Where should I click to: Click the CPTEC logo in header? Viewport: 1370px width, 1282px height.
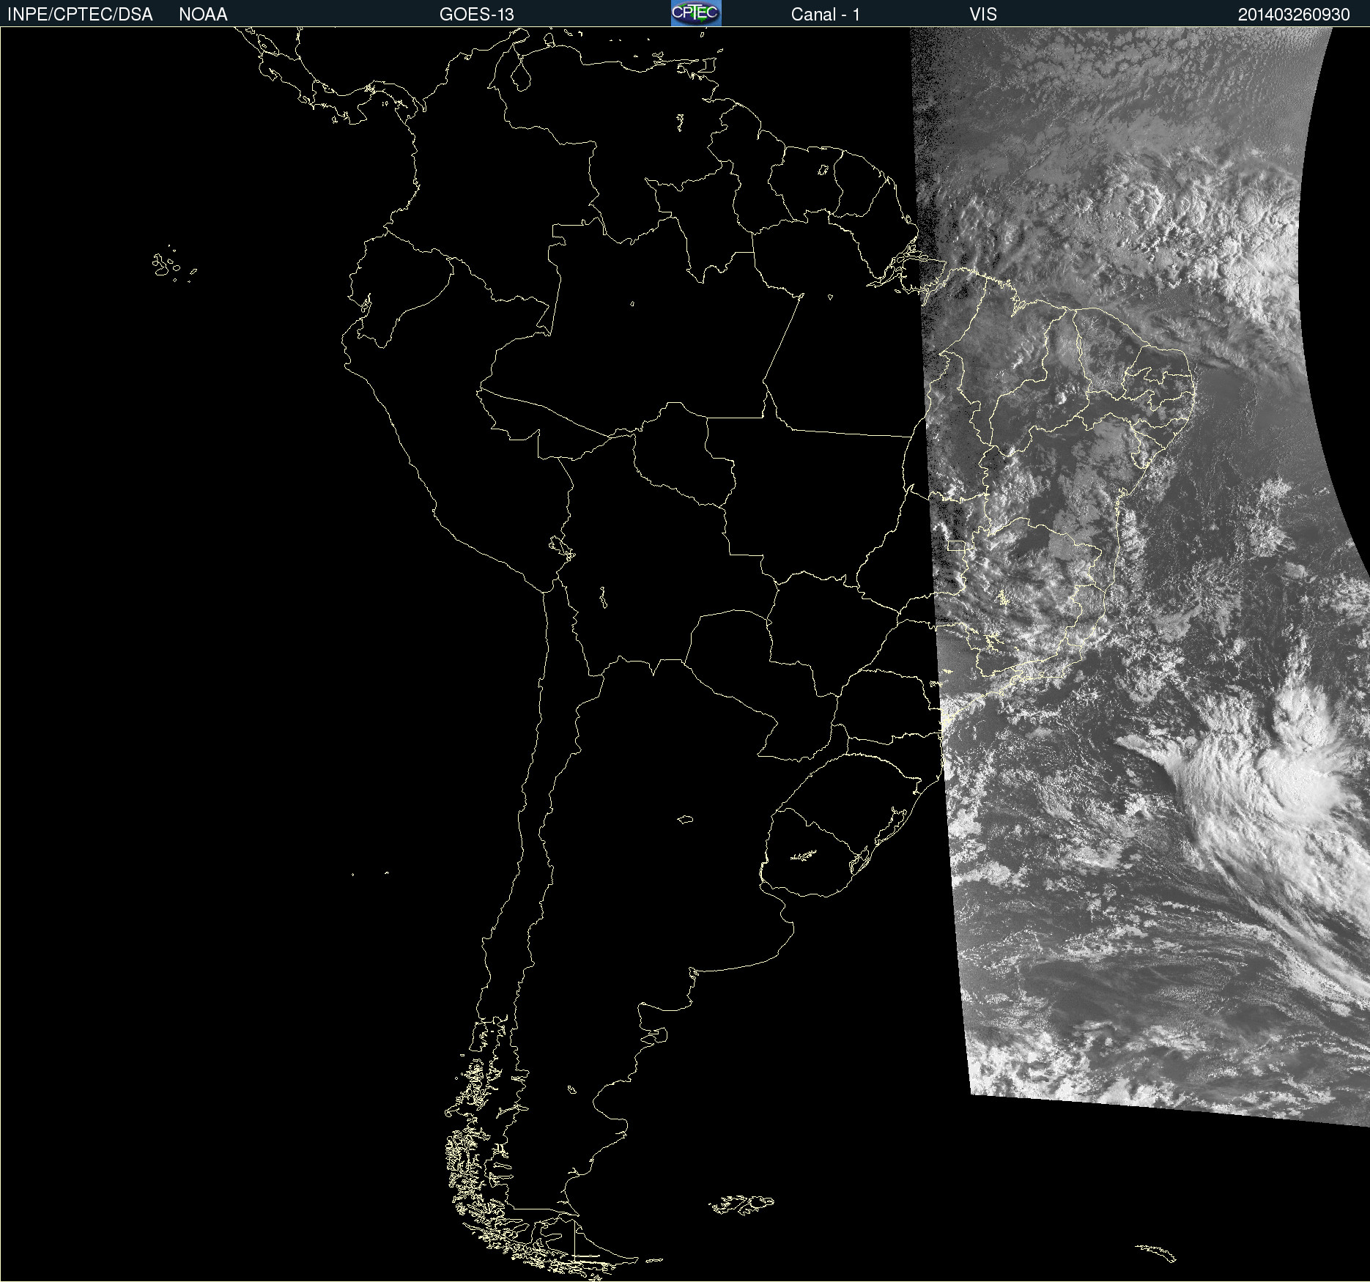pyautogui.click(x=696, y=13)
